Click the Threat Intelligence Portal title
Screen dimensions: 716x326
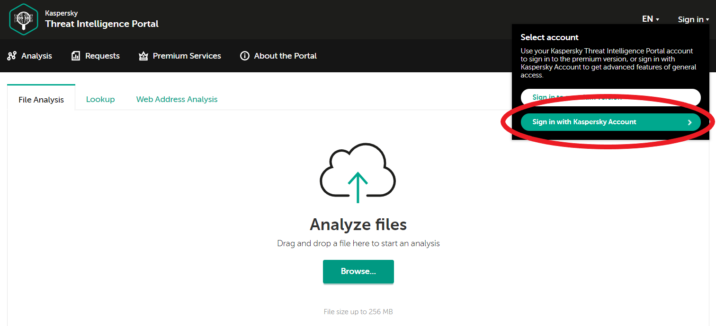coord(102,24)
